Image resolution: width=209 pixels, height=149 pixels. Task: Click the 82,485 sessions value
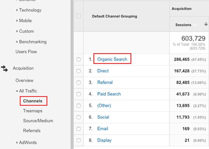183,82
